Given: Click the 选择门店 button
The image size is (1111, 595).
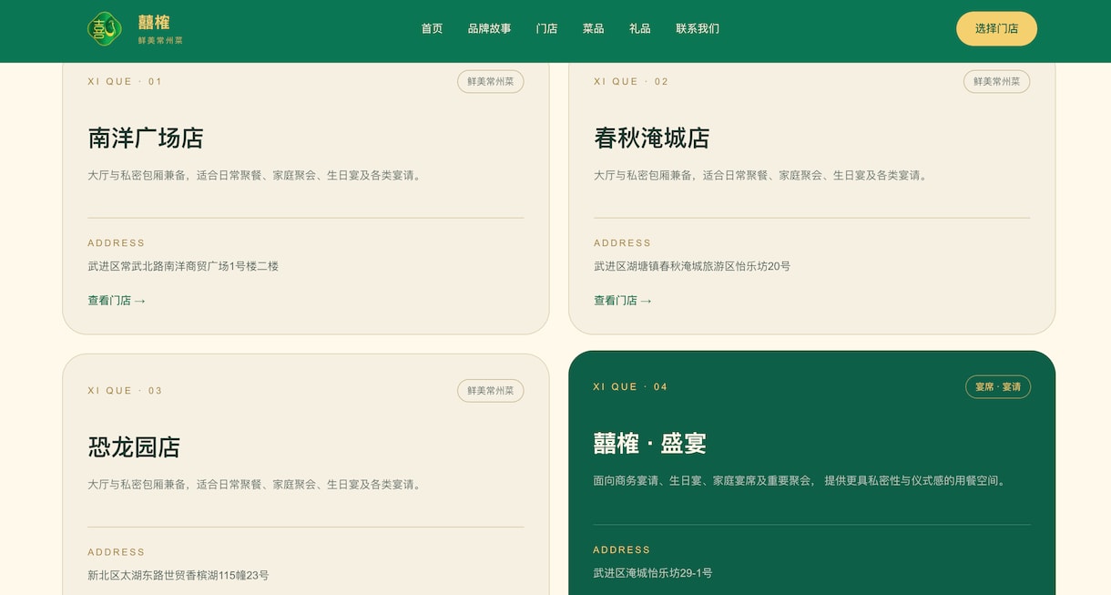Looking at the screenshot, I should point(996,28).
